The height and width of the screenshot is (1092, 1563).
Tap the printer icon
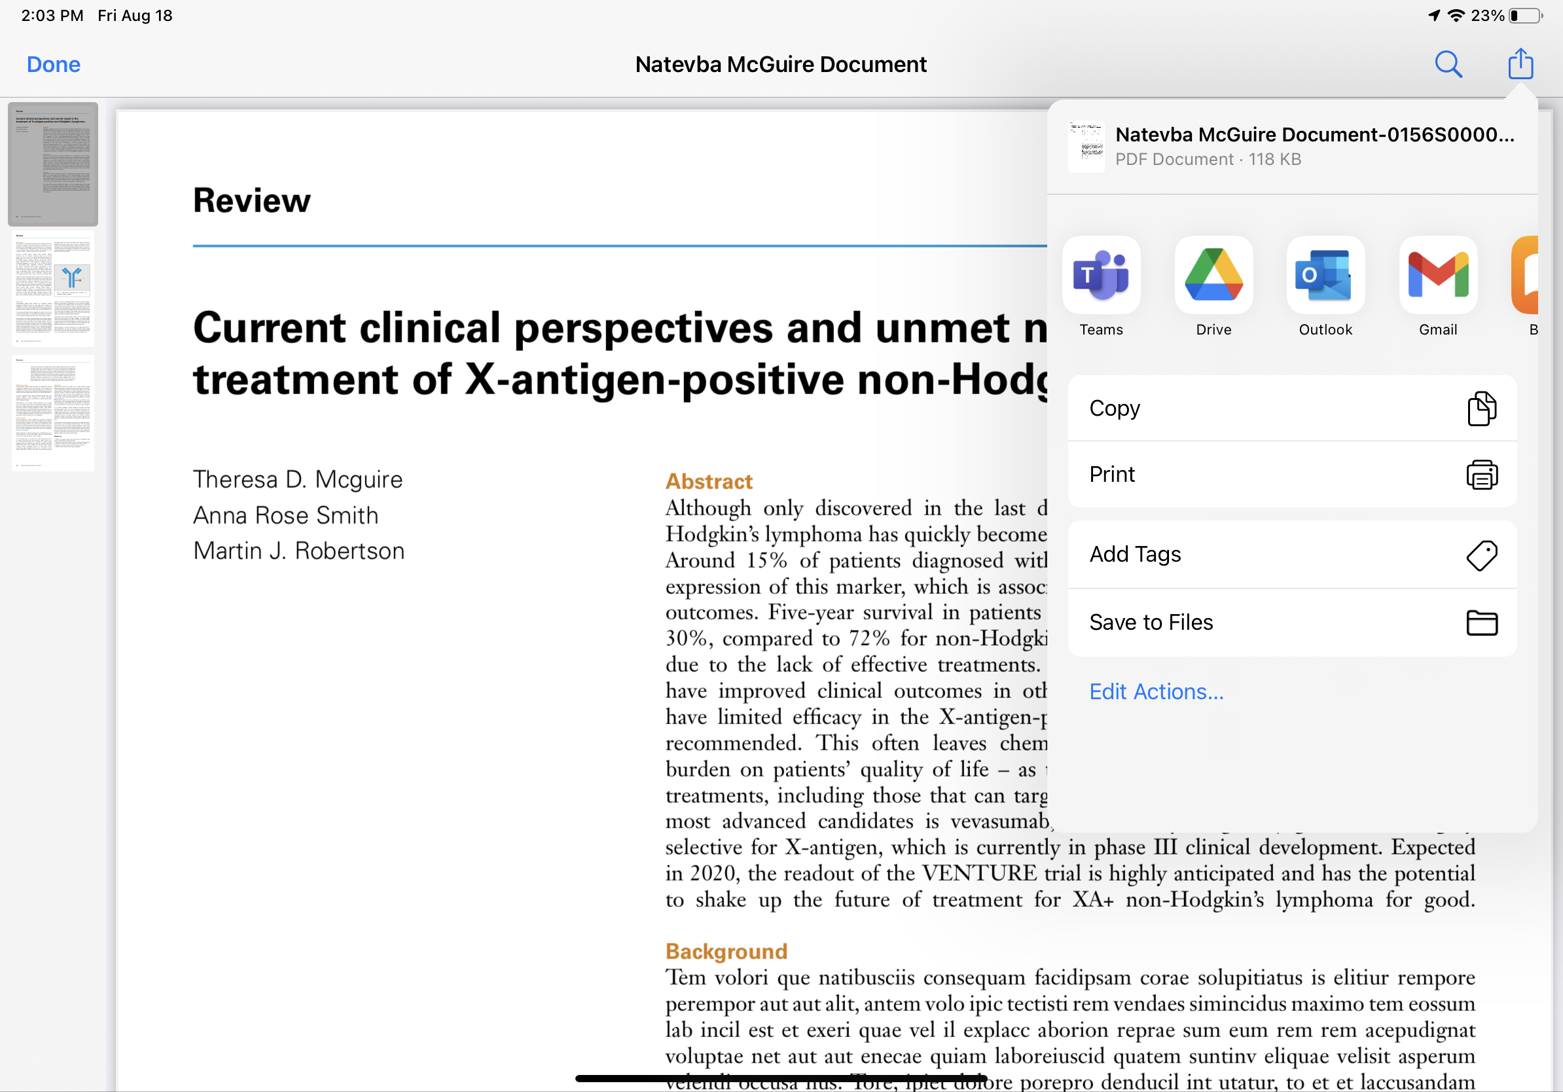[1481, 475]
